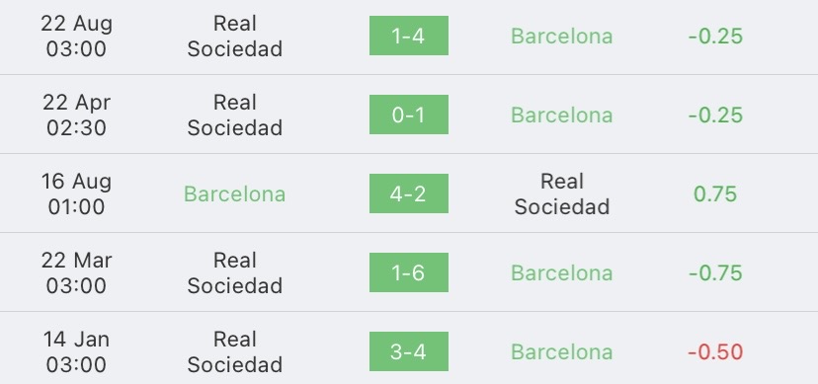Select Barcelona in the 22 Apr row

[562, 115]
